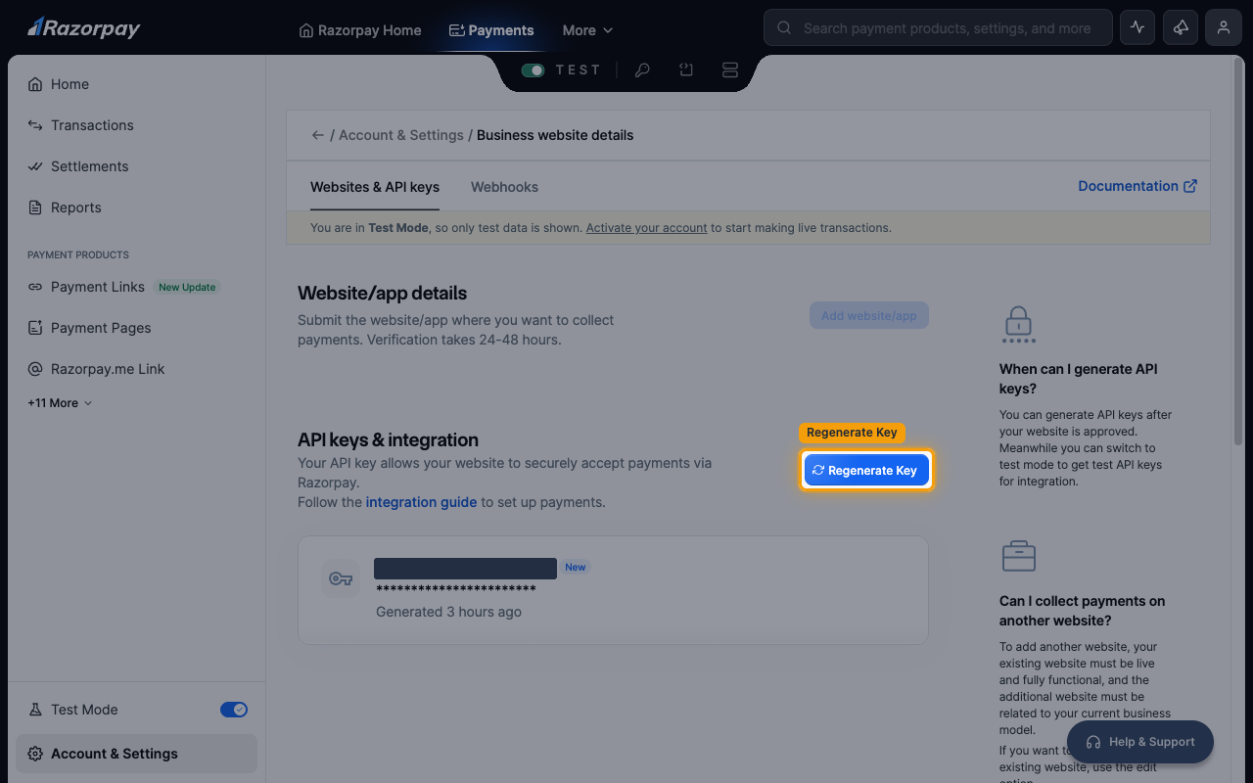The image size is (1253, 783).
Task: Open Razorpay Home in top navigation
Action: pos(360,30)
